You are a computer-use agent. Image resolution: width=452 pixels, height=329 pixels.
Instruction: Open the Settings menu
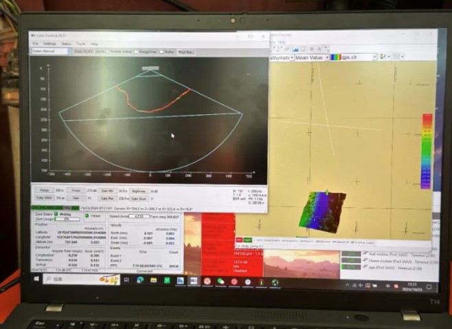pyautogui.click(x=50, y=44)
